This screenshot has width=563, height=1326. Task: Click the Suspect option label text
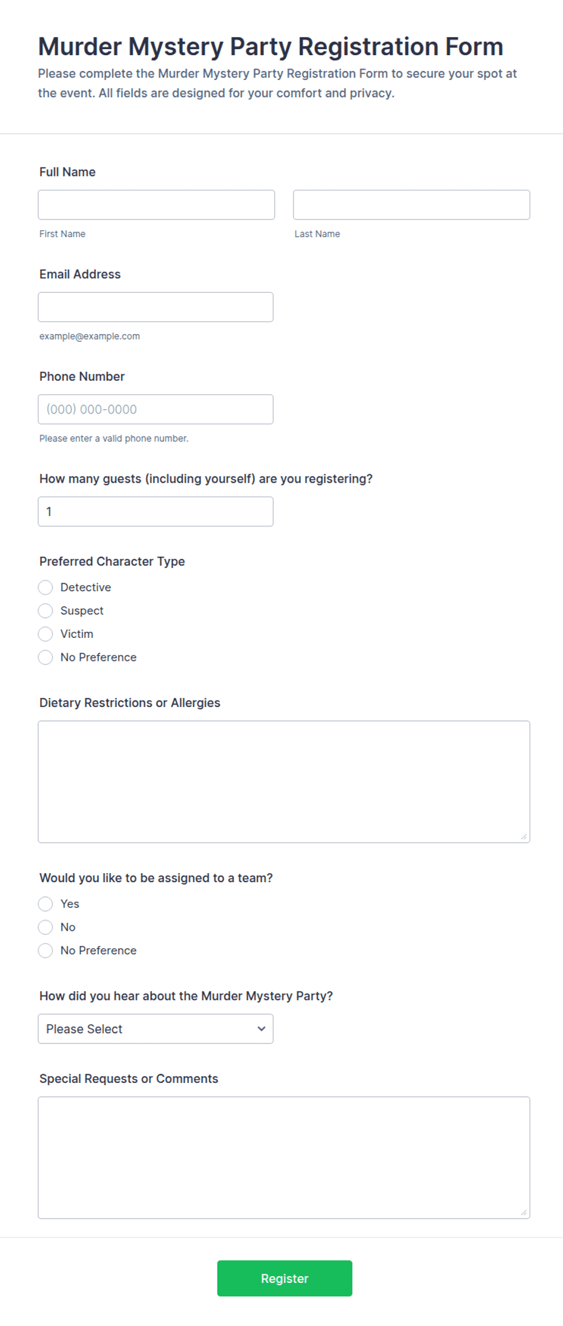tap(82, 611)
